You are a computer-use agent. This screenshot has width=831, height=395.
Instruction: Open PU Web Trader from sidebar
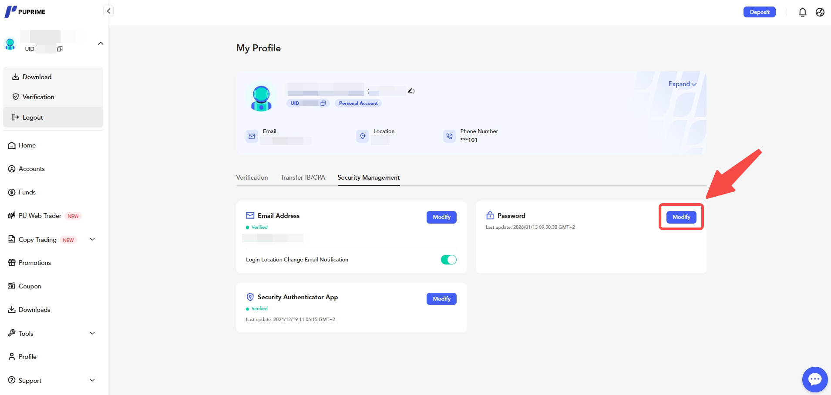click(40, 216)
